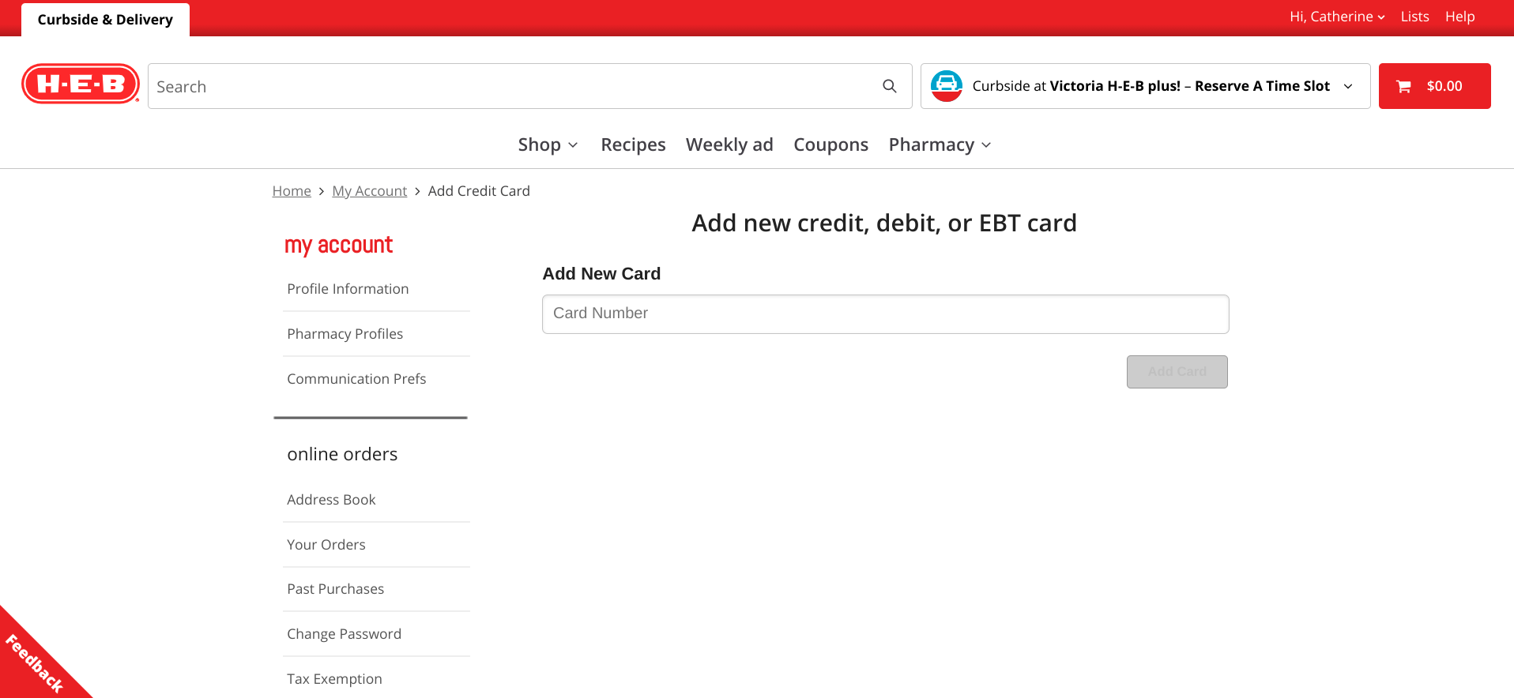This screenshot has width=1514, height=698.
Task: Click the curbside car icon
Action: pos(946,86)
